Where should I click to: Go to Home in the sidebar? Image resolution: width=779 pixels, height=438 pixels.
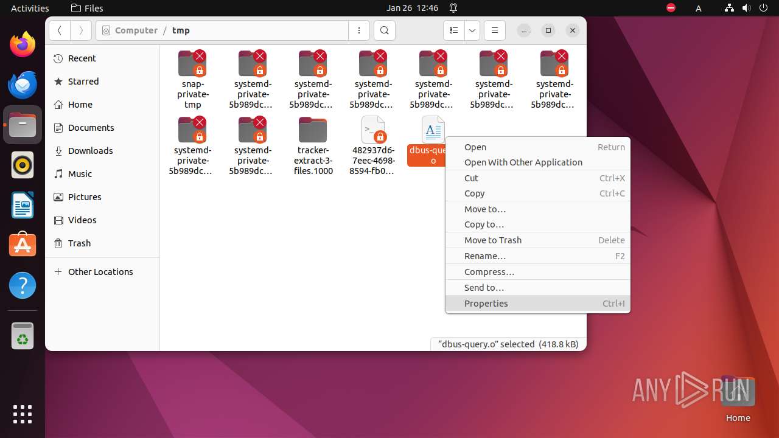(x=102, y=105)
